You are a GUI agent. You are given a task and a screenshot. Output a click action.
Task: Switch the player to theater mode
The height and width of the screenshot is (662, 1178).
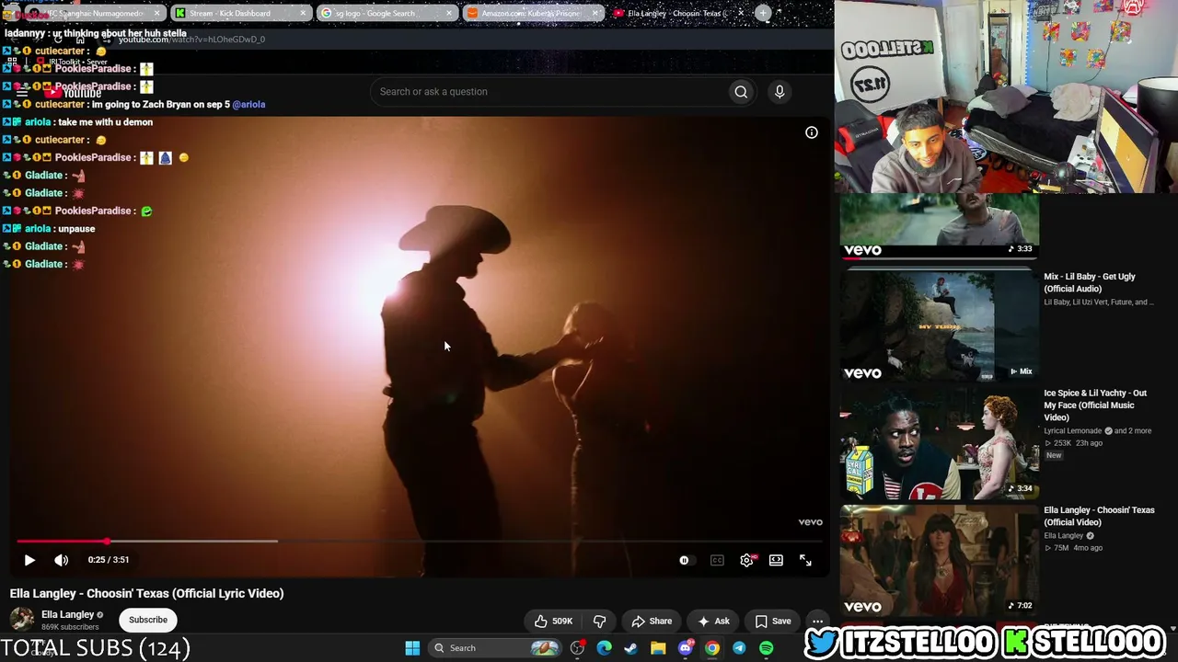776,560
